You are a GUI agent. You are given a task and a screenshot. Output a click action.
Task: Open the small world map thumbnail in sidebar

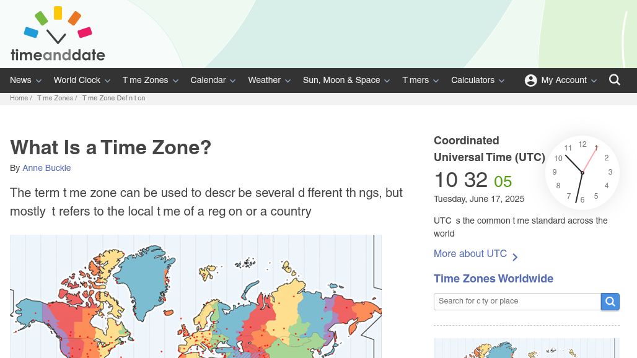(527, 348)
